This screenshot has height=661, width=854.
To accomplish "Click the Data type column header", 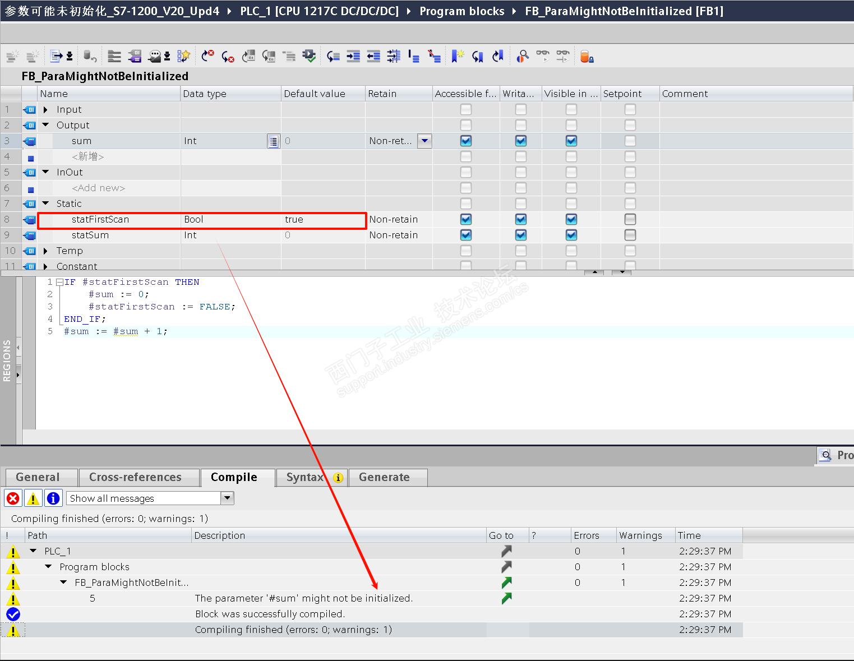I will pyautogui.click(x=231, y=94).
